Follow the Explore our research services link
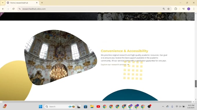This screenshot has width=197, height=110. 115,65
